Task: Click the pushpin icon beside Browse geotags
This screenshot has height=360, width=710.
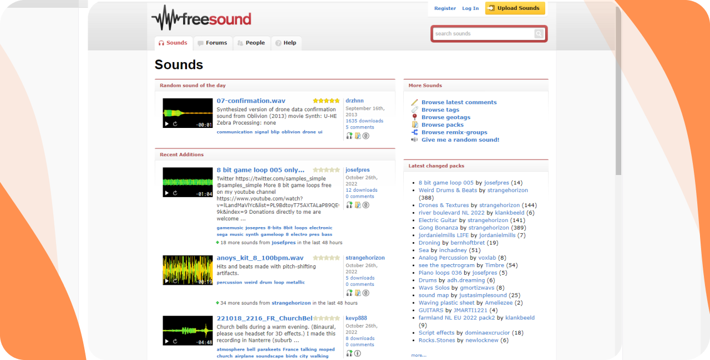Action: tap(414, 117)
